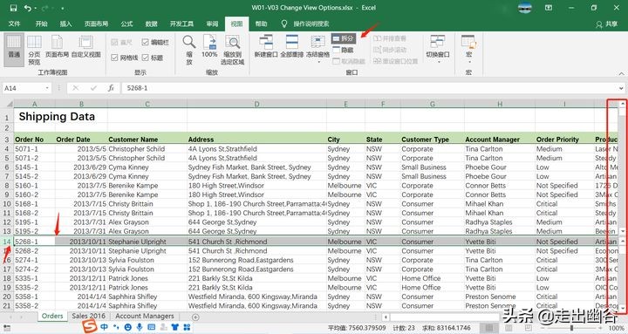This screenshot has width=628, height=334.
Task: Select the 普通 normal view icon
Action: 14,49
